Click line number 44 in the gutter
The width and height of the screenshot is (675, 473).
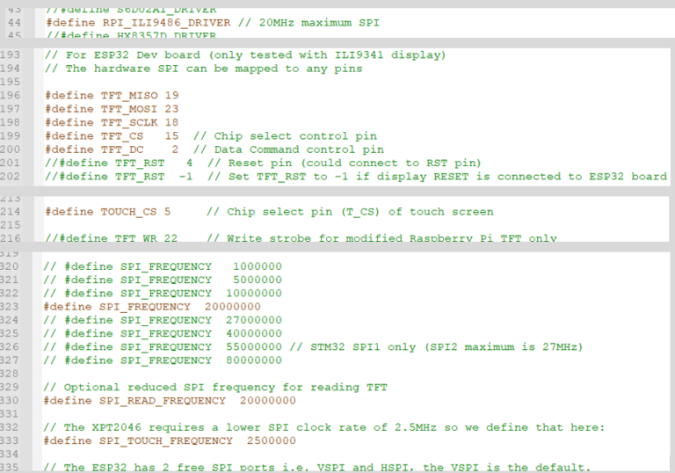pyautogui.click(x=13, y=22)
